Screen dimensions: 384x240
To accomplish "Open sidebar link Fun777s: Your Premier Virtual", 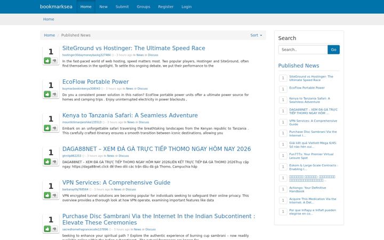I will point(311,156).
